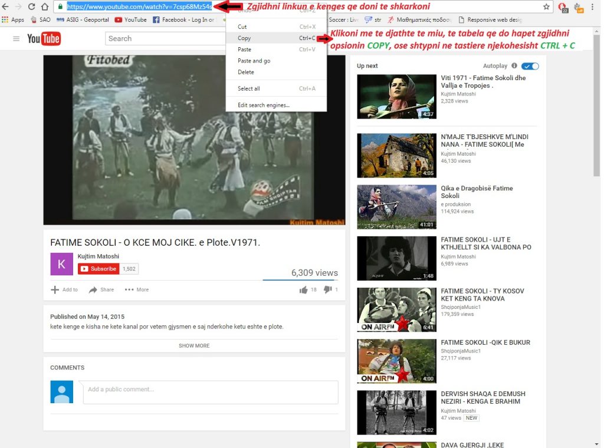604x448 pixels.
Task: Click the highlighted URL in address bar
Action: [x=139, y=6]
